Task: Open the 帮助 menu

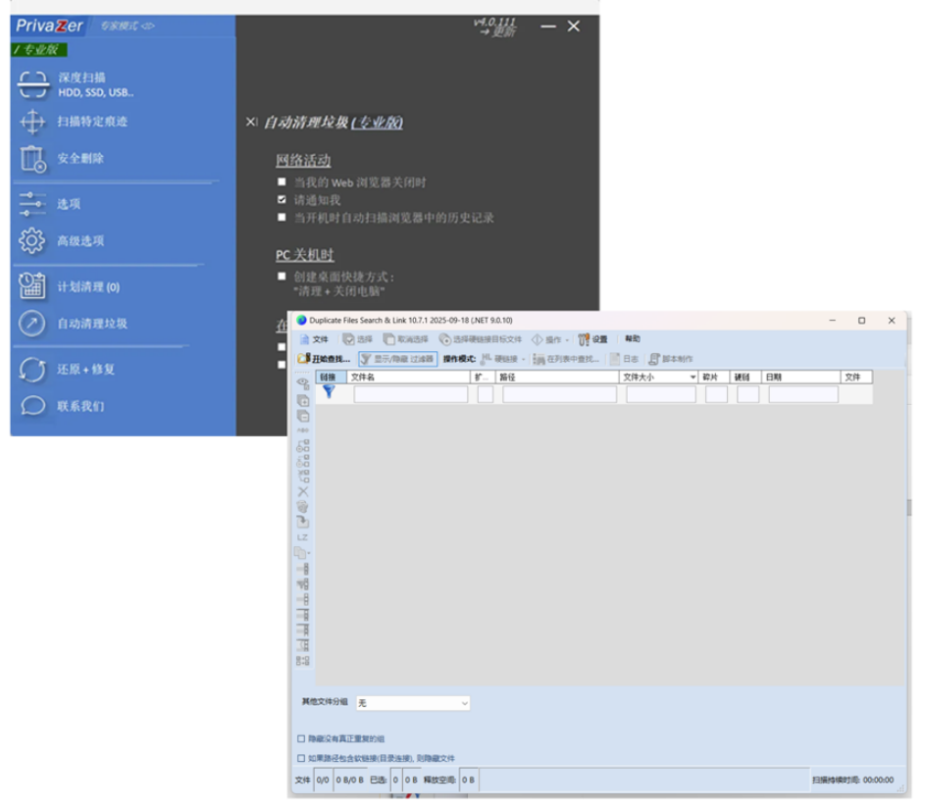Action: point(632,339)
